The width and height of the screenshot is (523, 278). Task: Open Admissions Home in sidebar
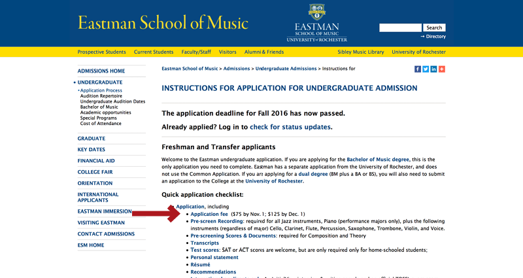tap(101, 71)
